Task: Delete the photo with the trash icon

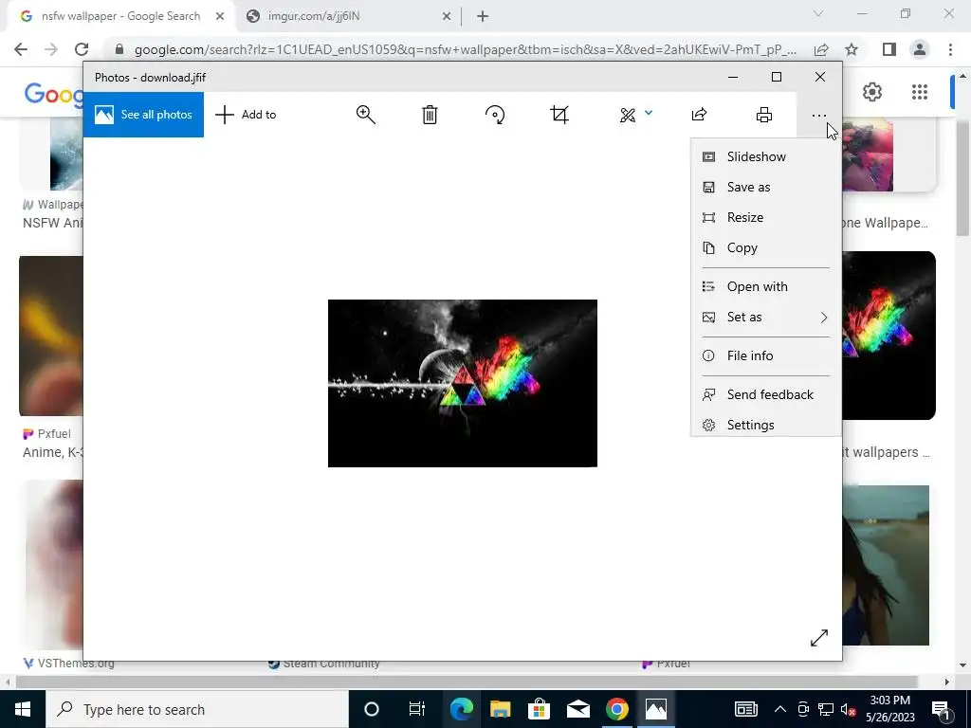Action: point(430,115)
